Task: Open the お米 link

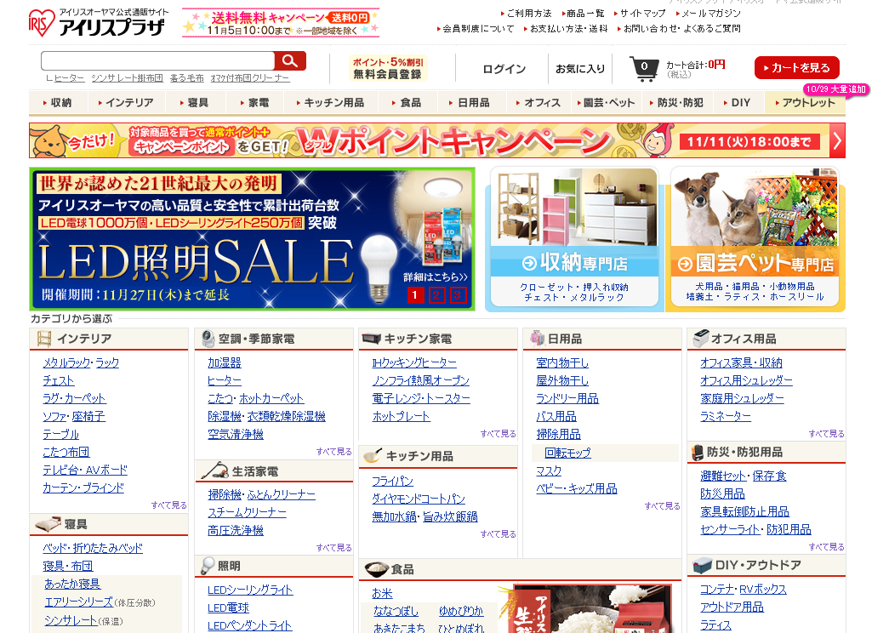Action: 382,594
